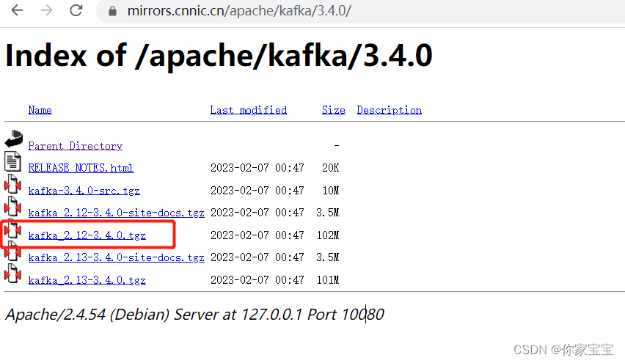Sort the listing by Size
This screenshot has height=363, width=625.
pyautogui.click(x=334, y=110)
